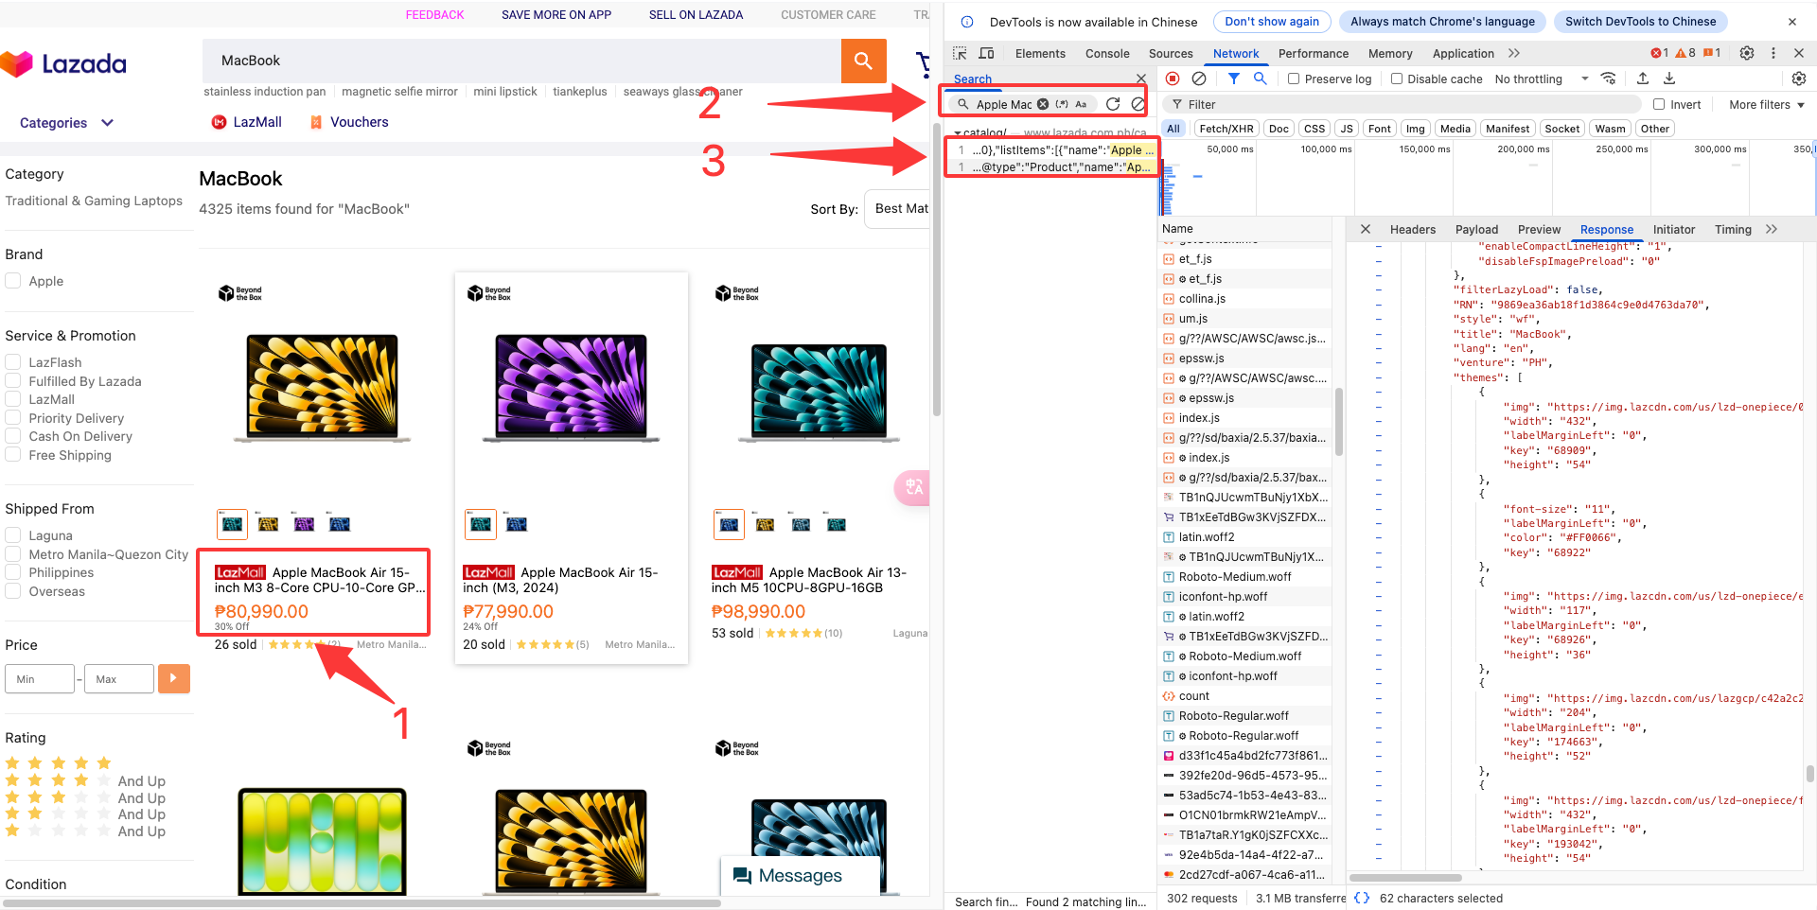Close the DevTools Search drawer tab
This screenshot has height=910, width=1817.
tap(1140, 79)
